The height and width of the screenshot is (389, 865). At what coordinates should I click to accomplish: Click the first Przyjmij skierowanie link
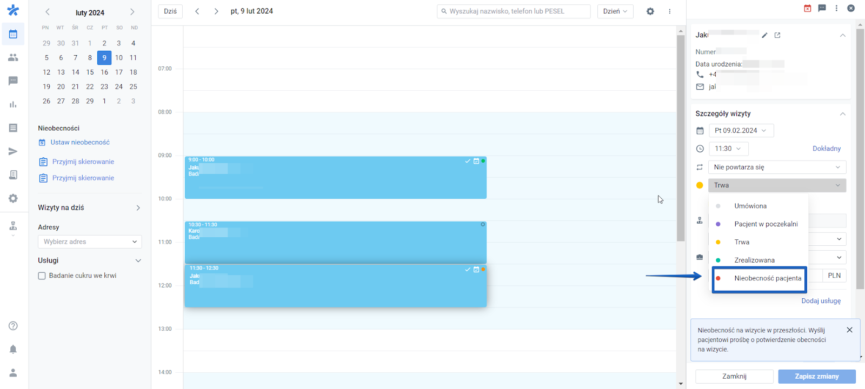click(x=83, y=162)
